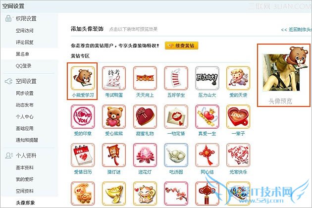Select the 一吻定情 envelope decoration
Screen dimensions: 312x208
click(176, 117)
